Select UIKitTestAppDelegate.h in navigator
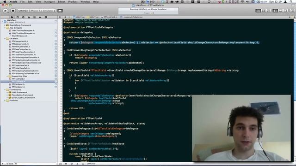The width and height of the screenshot is (296, 166). coord(23,30)
